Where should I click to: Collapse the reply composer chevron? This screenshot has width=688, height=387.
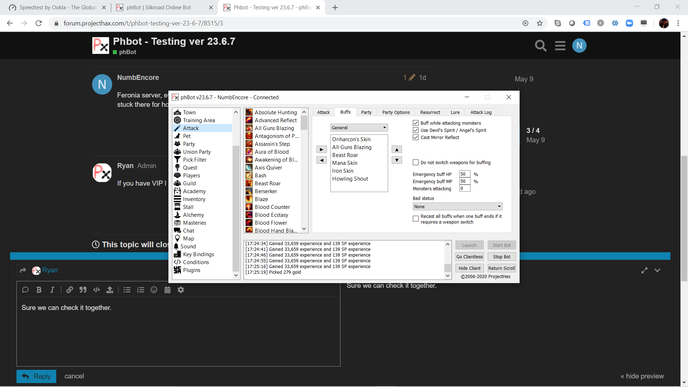[x=657, y=271]
